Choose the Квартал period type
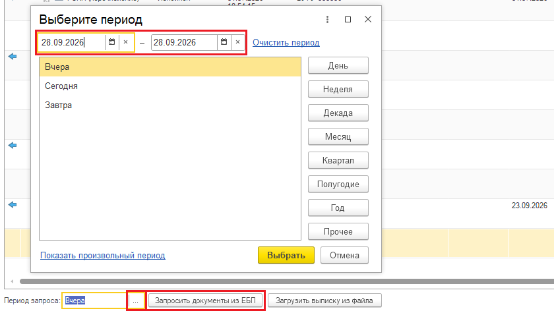 coord(338,160)
